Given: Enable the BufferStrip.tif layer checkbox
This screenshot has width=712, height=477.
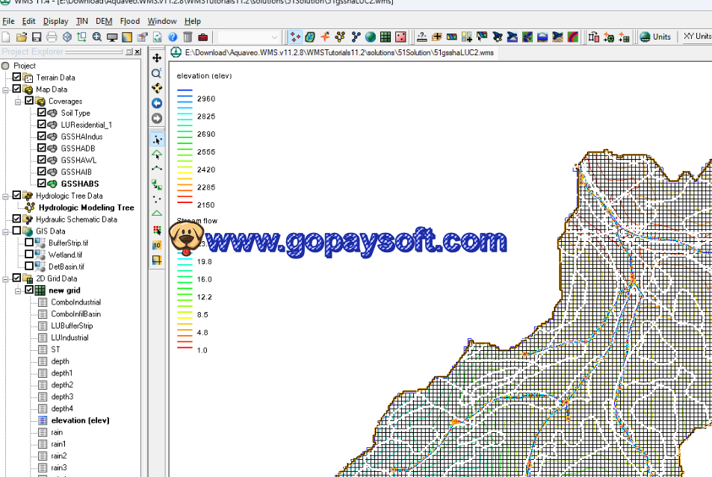Looking at the screenshot, I should tap(29, 243).
